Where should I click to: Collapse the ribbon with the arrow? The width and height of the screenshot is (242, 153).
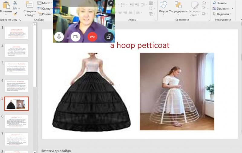coord(241,20)
